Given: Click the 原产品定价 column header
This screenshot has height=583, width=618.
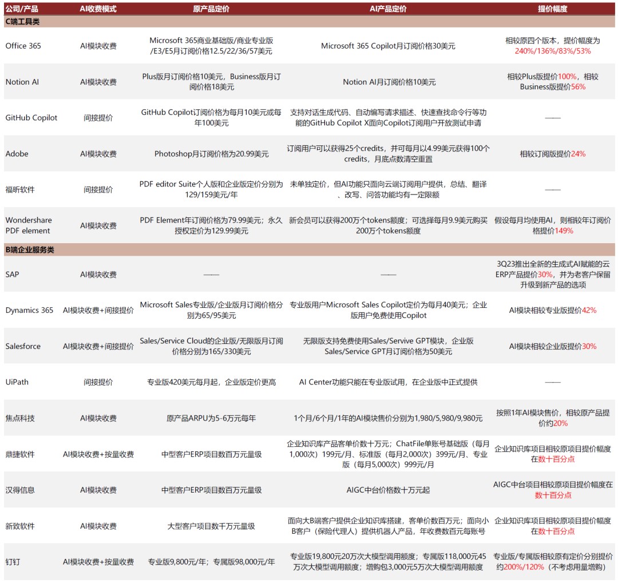Looking at the screenshot, I should (211, 9).
